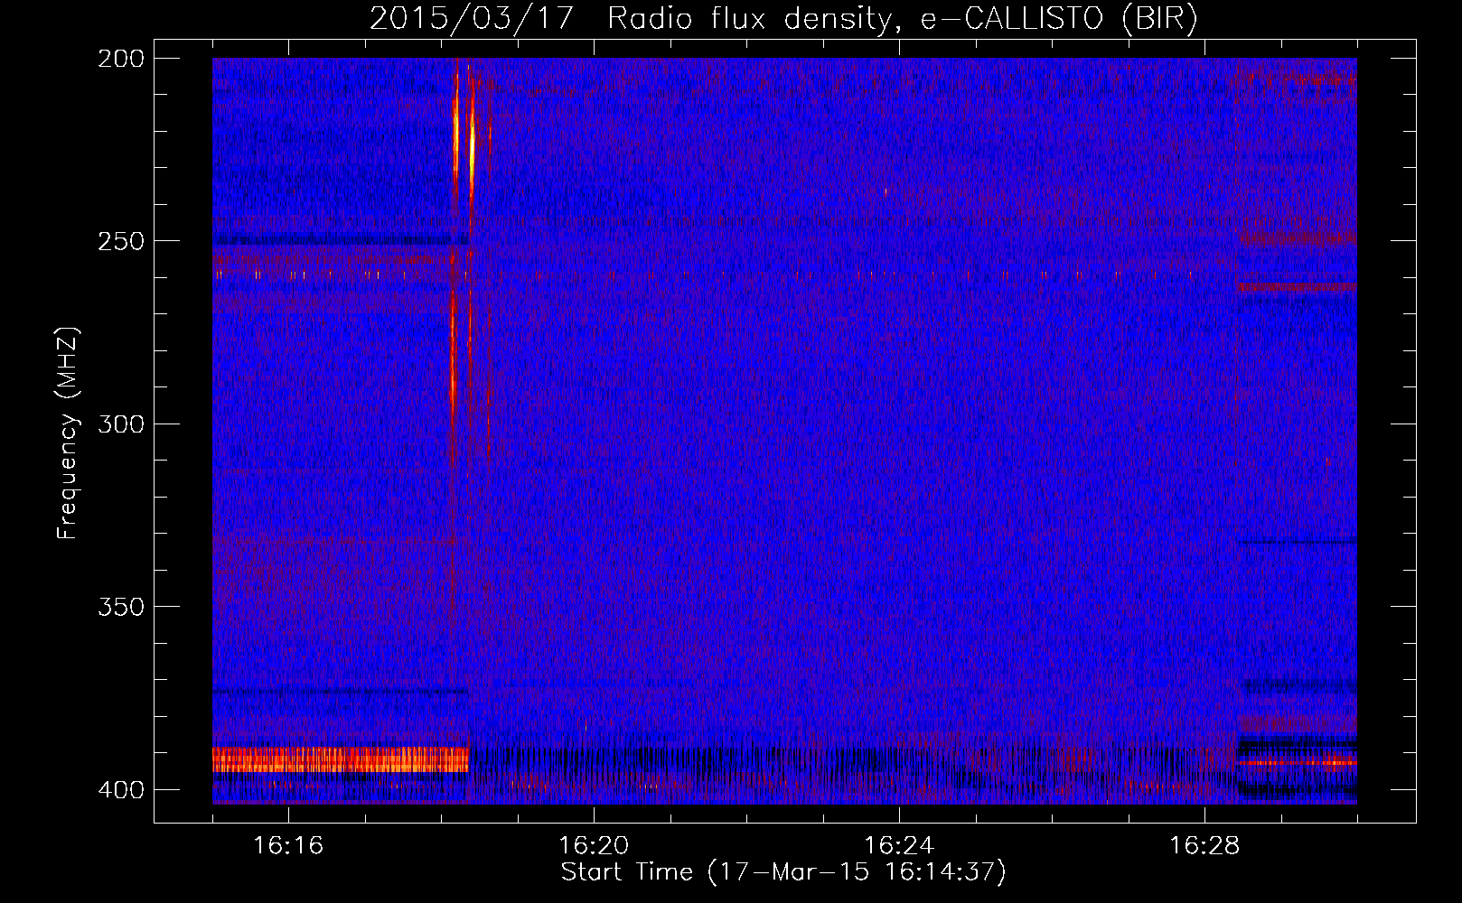Click the 'Start Time (17-Mar-15 16:14:37)' label
The width and height of the screenshot is (1462, 903).
[x=783, y=872]
